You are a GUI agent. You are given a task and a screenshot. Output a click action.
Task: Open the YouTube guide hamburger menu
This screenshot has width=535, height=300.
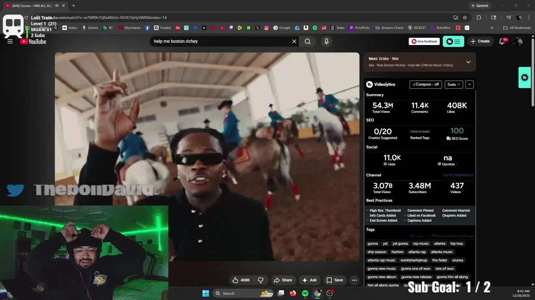[x=10, y=41]
